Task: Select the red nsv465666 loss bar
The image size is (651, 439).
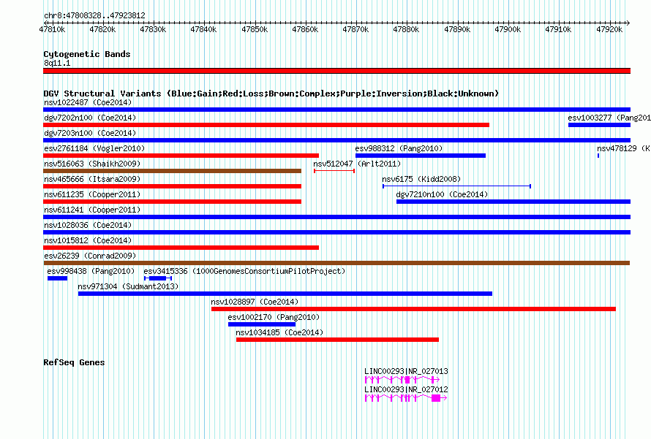Action: pos(173,186)
